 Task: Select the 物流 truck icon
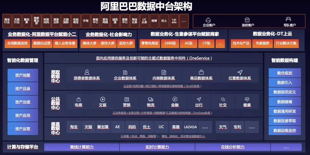151,99
